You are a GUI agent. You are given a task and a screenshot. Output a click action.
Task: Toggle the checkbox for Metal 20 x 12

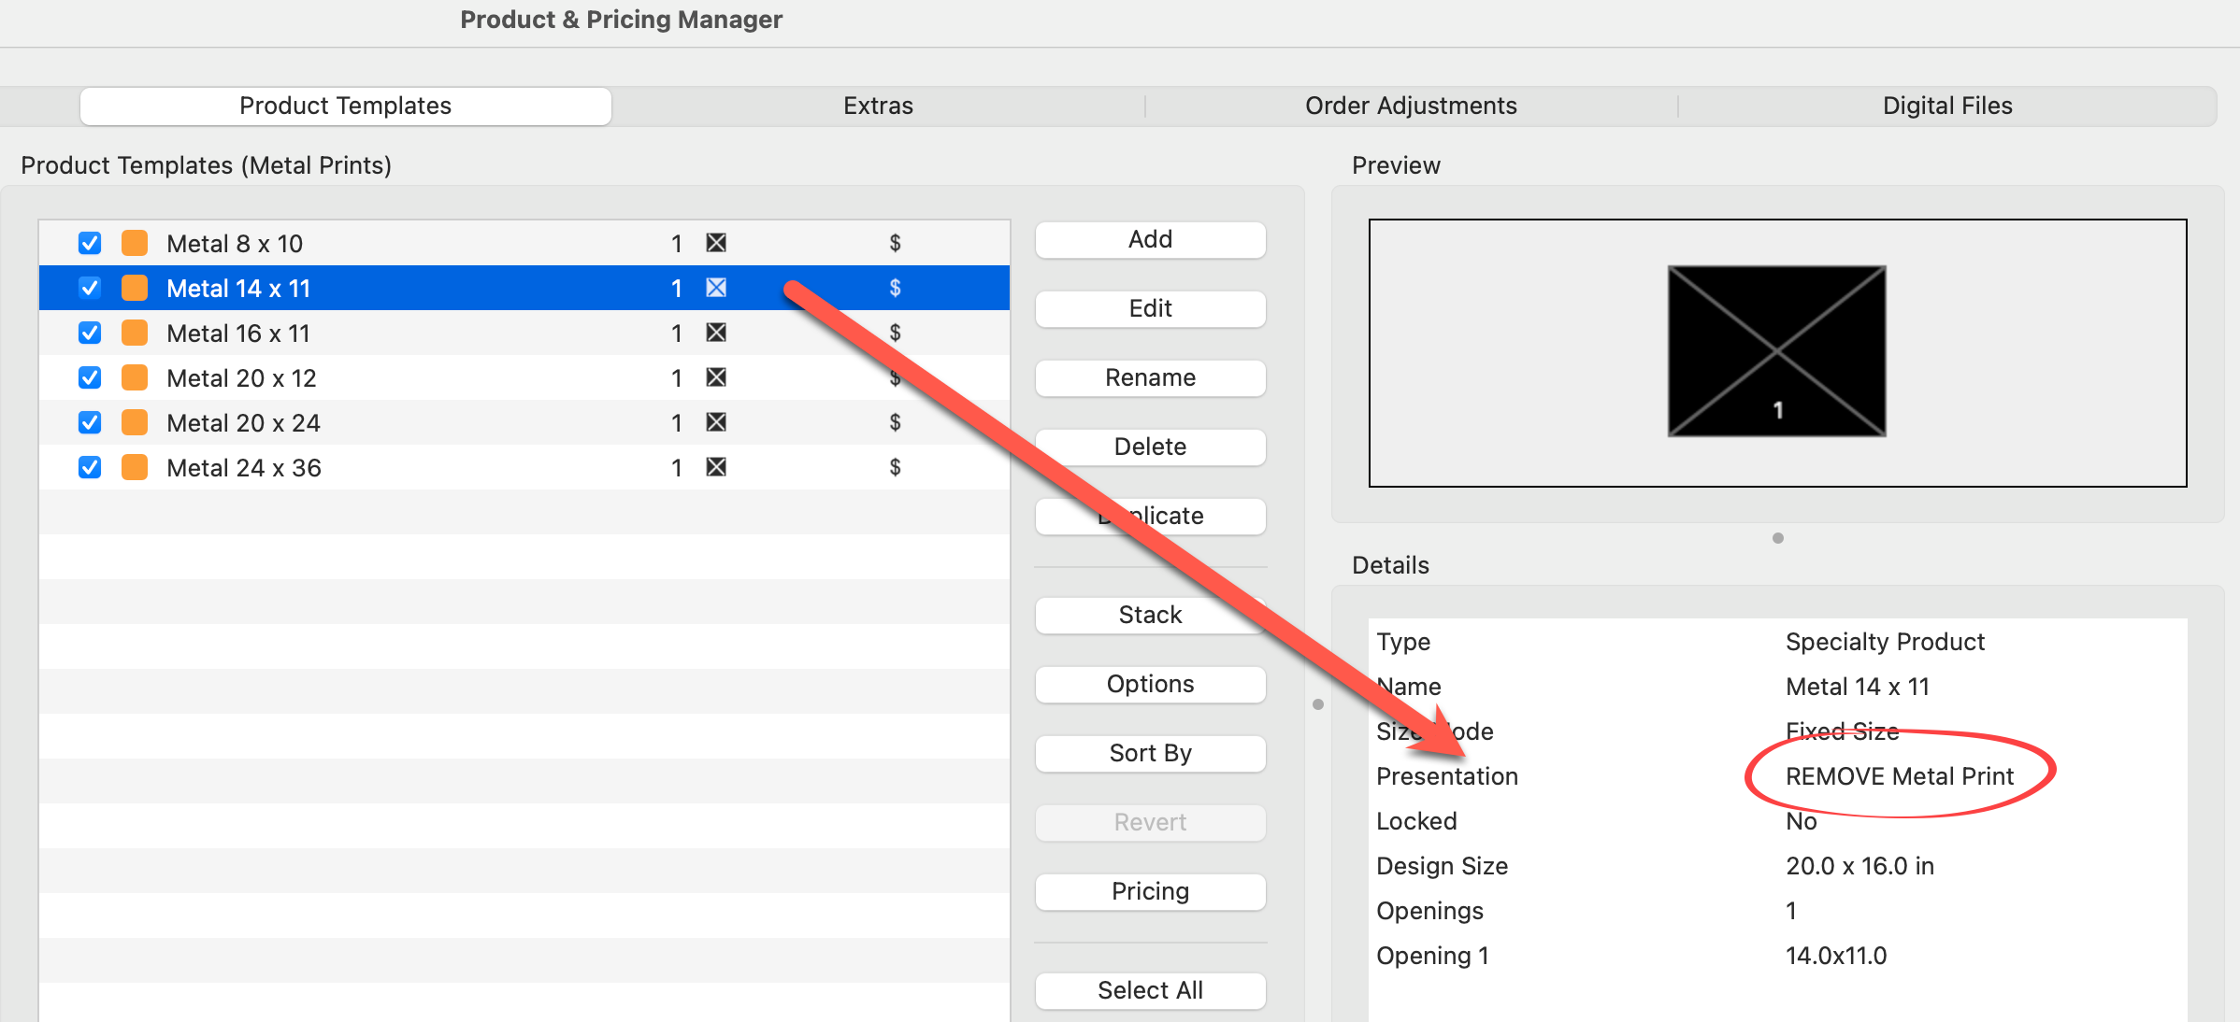tap(90, 377)
